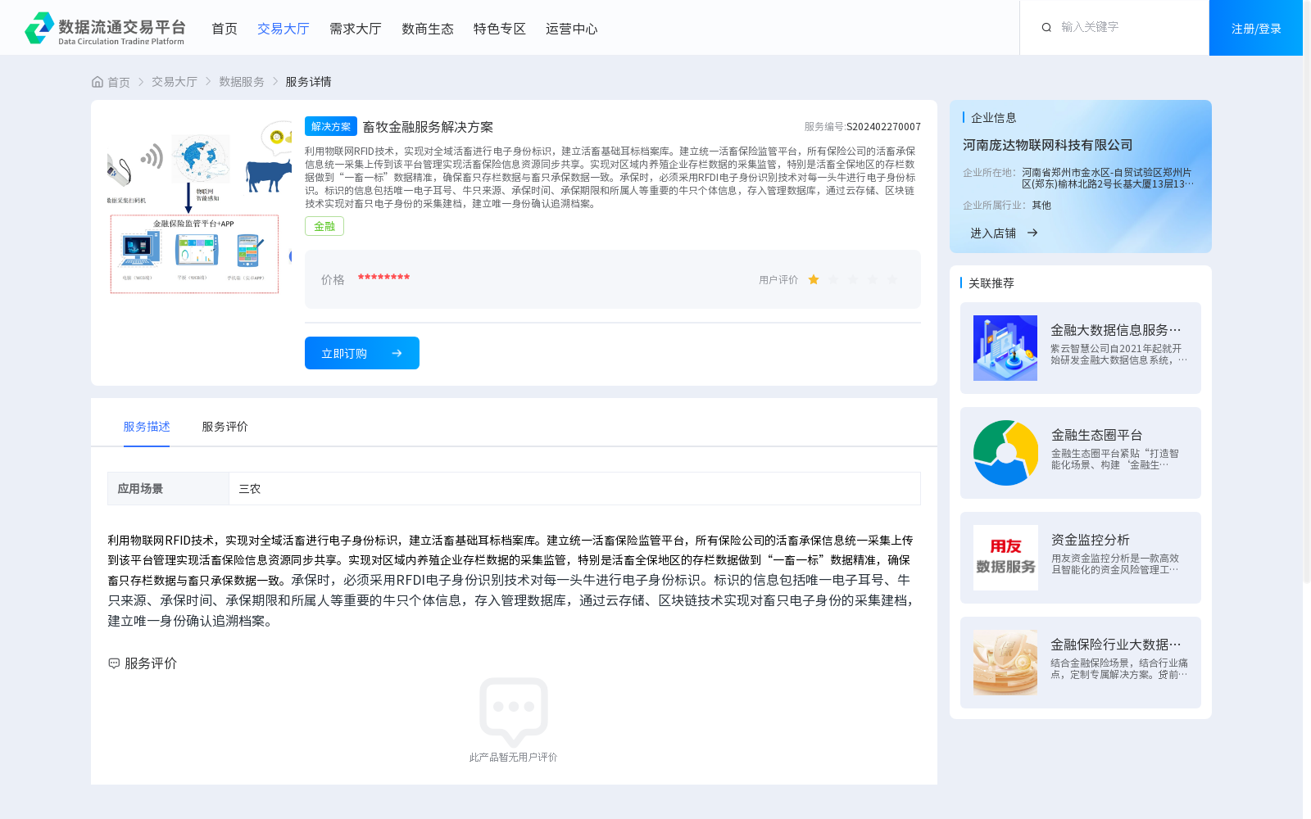Screen dimensions: 1311x819
Task: Open the 数商生态 nav menu
Action: (x=428, y=29)
